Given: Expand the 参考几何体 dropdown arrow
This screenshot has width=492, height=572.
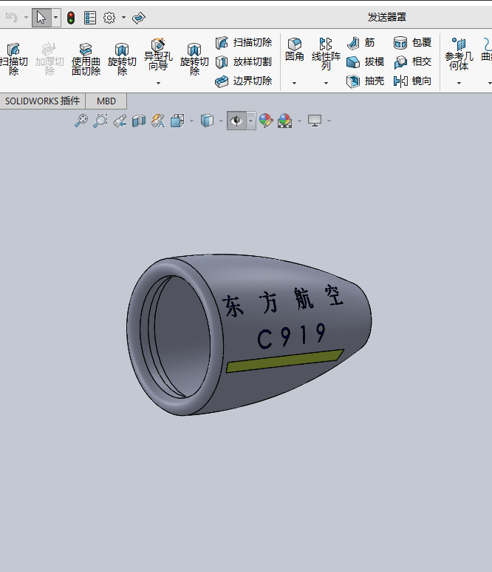Looking at the screenshot, I should click(459, 83).
